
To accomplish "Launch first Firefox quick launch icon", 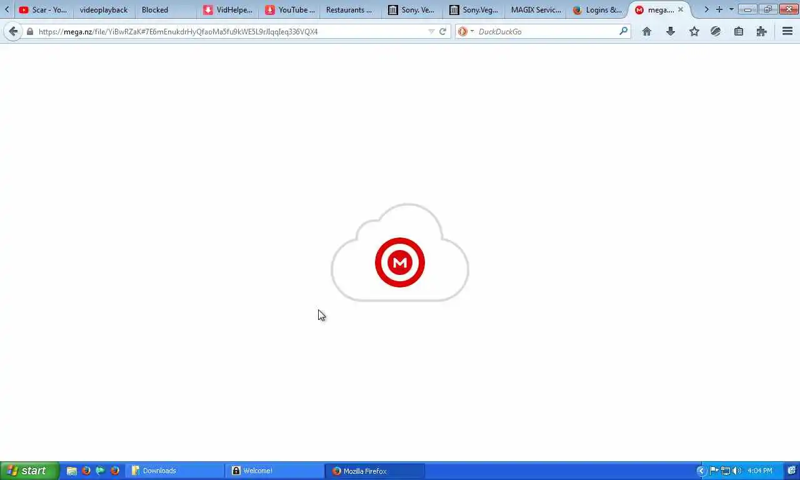I will (86, 471).
